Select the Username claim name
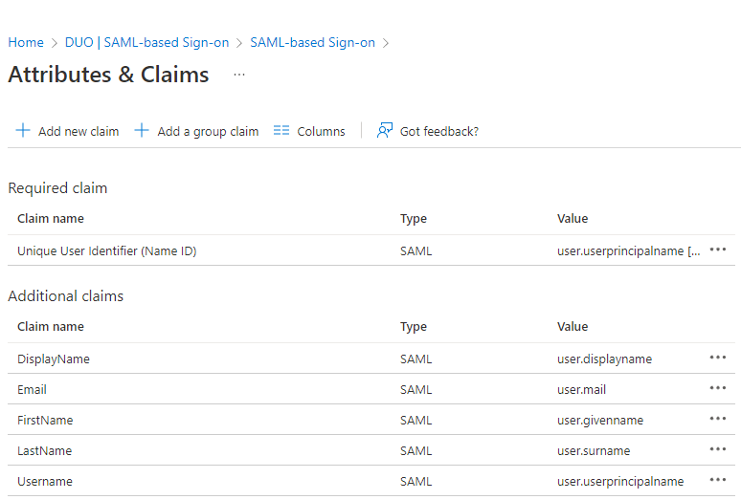 point(45,481)
